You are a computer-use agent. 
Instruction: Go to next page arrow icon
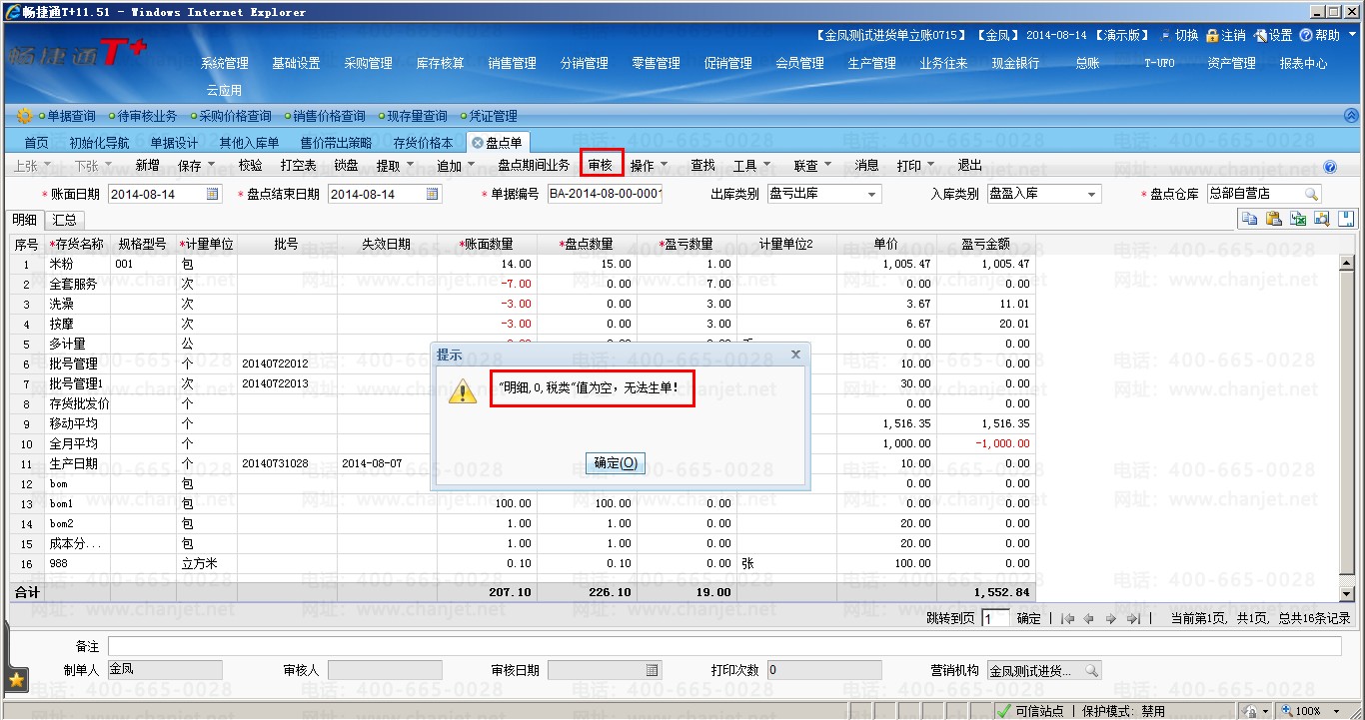tap(1110, 619)
